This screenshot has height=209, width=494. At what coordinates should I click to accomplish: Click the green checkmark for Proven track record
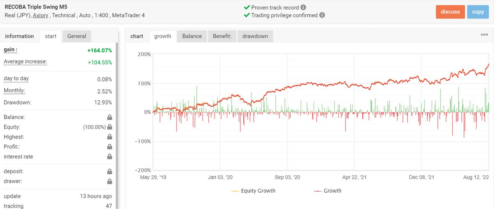point(247,7)
